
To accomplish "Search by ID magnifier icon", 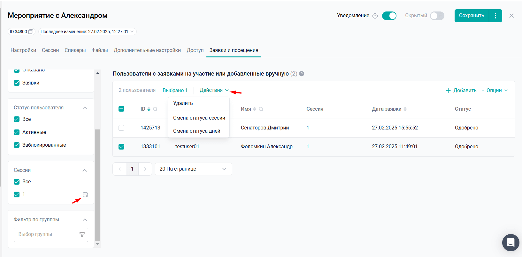I will pyautogui.click(x=155, y=109).
